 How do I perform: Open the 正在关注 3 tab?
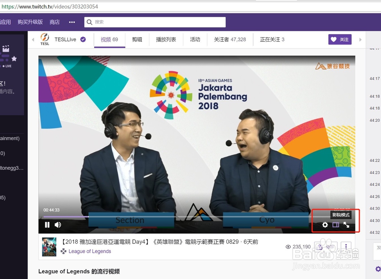[x=272, y=40]
